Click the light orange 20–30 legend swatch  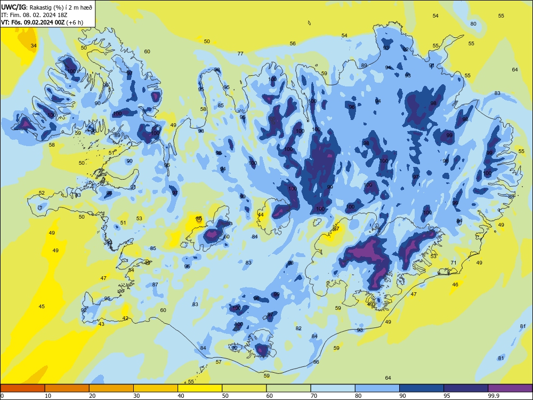(x=111, y=388)
